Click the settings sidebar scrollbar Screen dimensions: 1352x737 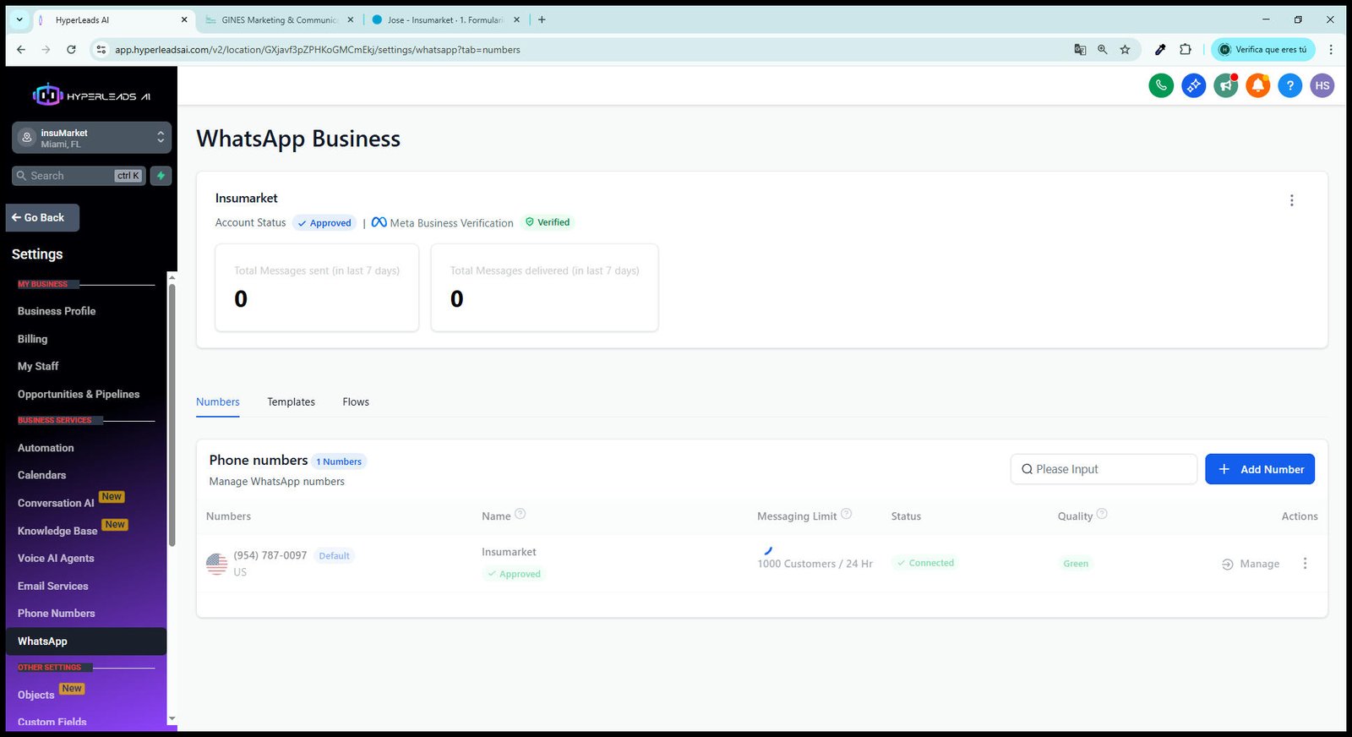pyautogui.click(x=172, y=414)
